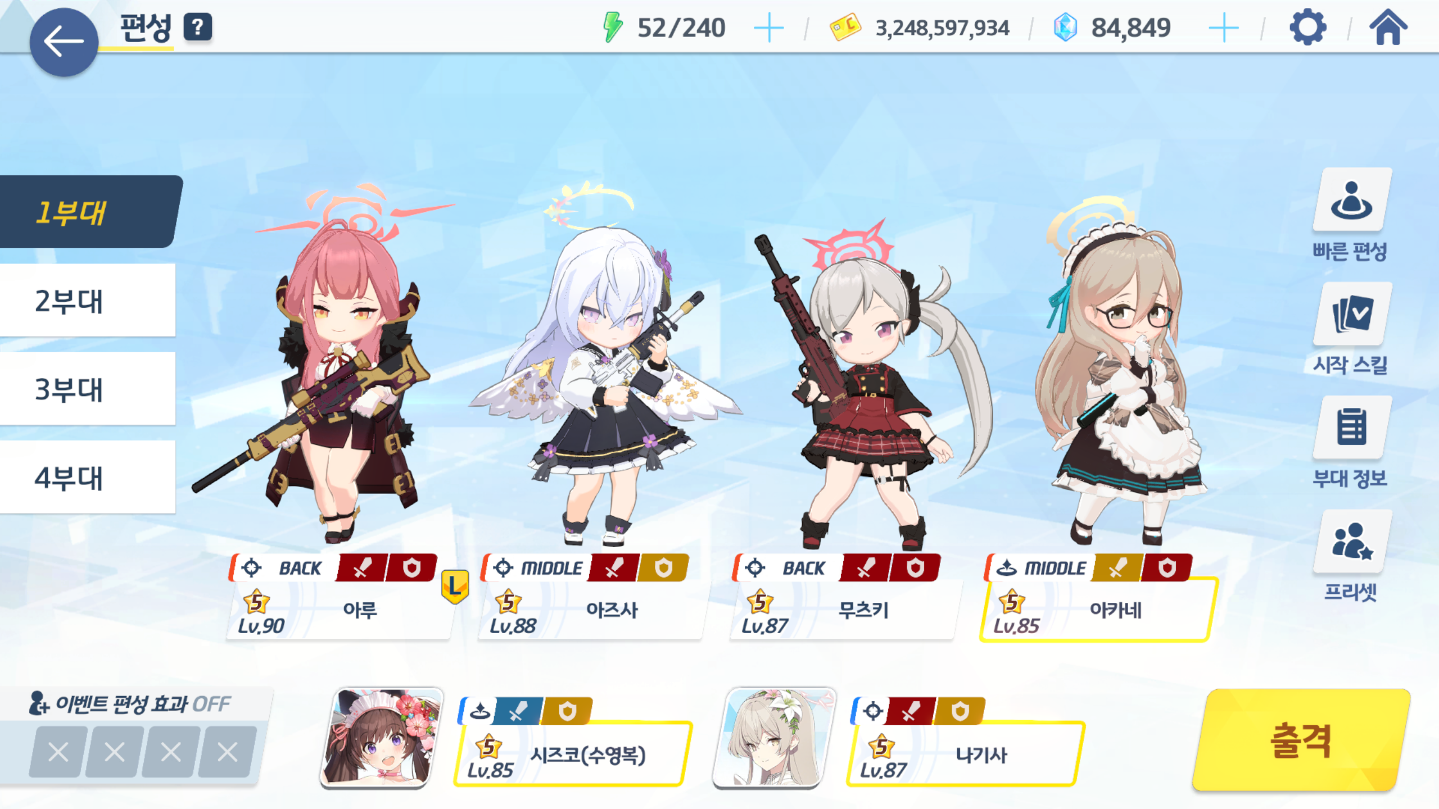Open 빠른 편성 quick formation icon

(x=1351, y=200)
